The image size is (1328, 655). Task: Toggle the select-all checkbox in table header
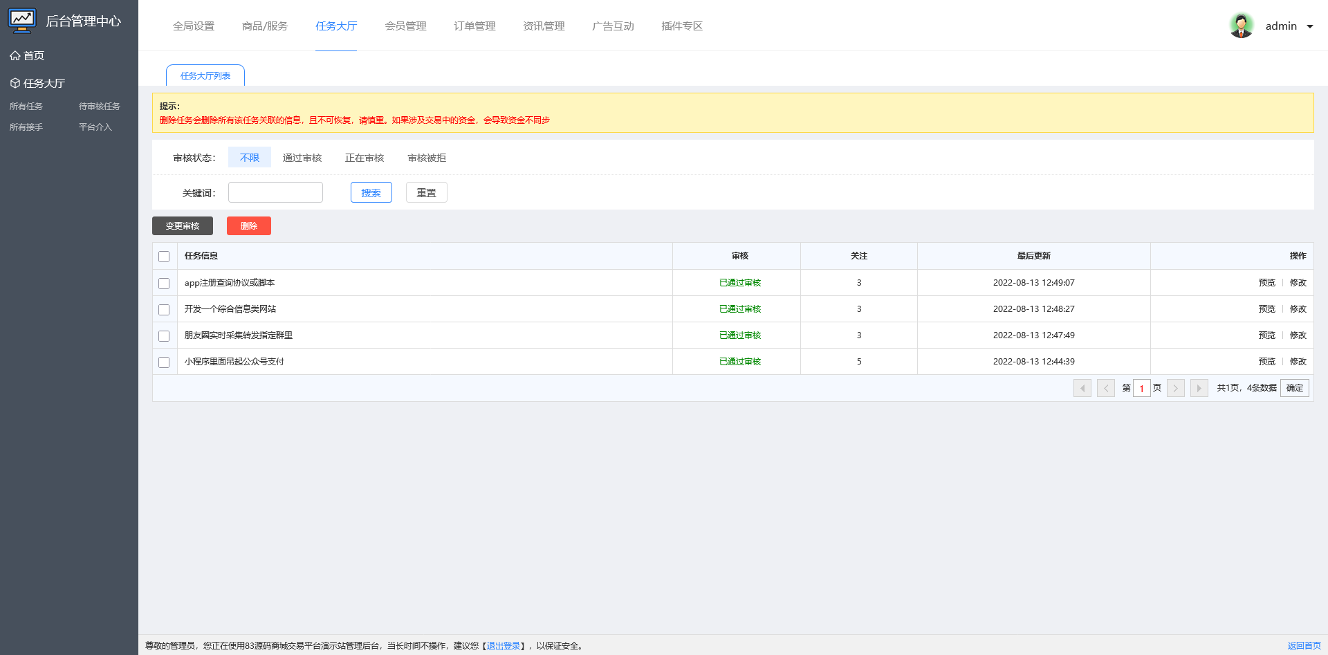point(164,257)
